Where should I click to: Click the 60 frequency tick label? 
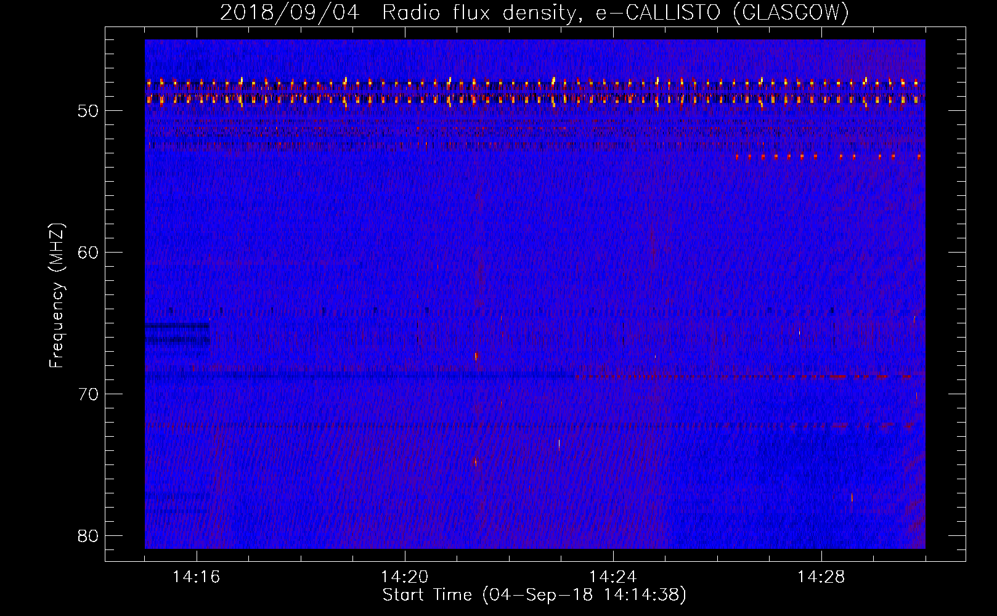[x=88, y=253]
